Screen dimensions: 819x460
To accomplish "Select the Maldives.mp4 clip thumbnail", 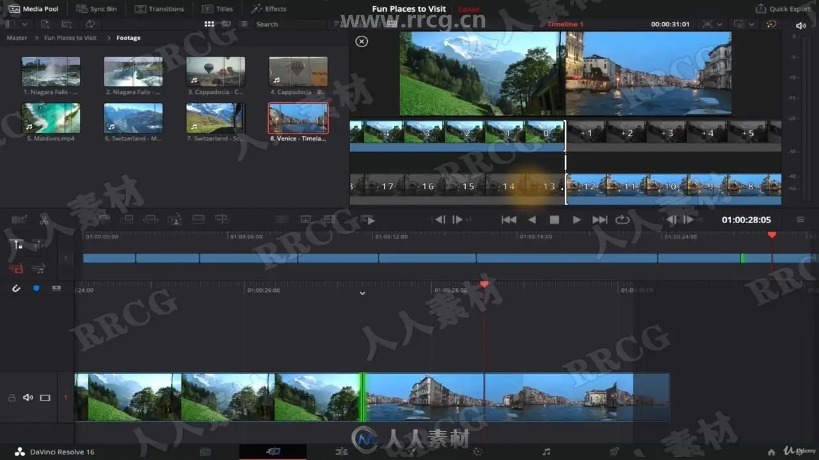I will point(51,118).
